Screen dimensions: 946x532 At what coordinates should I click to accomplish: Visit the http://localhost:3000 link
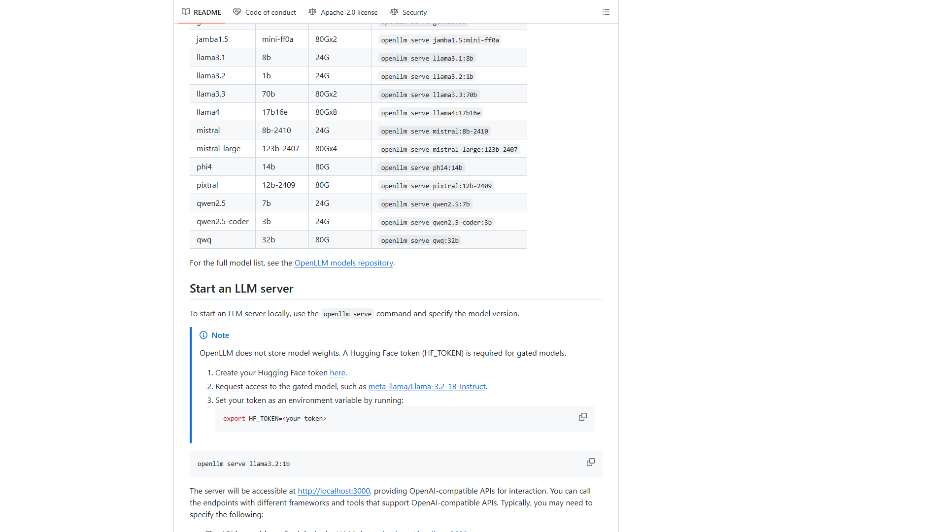334,491
